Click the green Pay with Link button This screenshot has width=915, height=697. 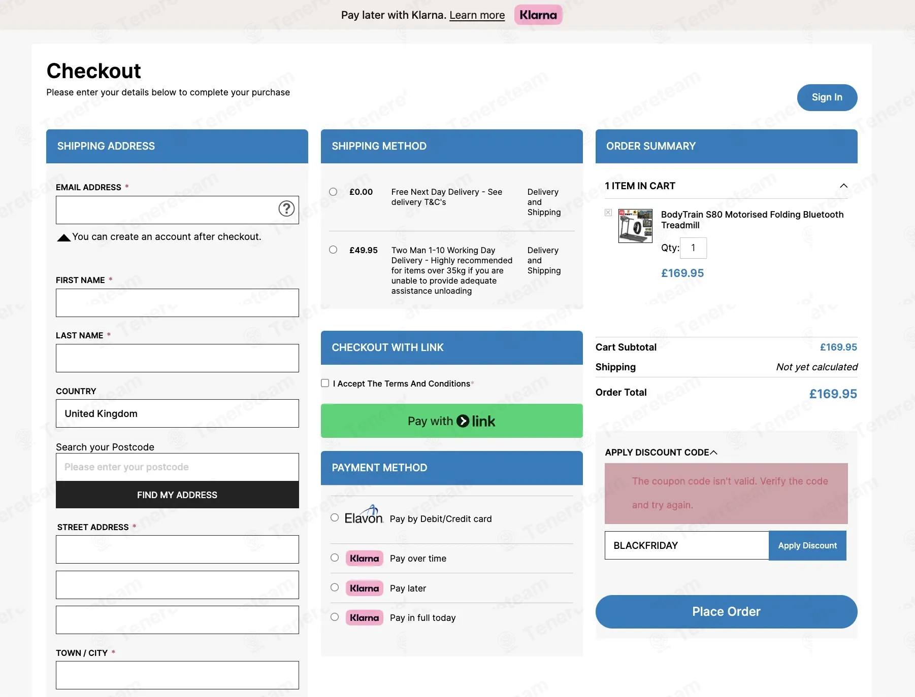click(x=451, y=421)
